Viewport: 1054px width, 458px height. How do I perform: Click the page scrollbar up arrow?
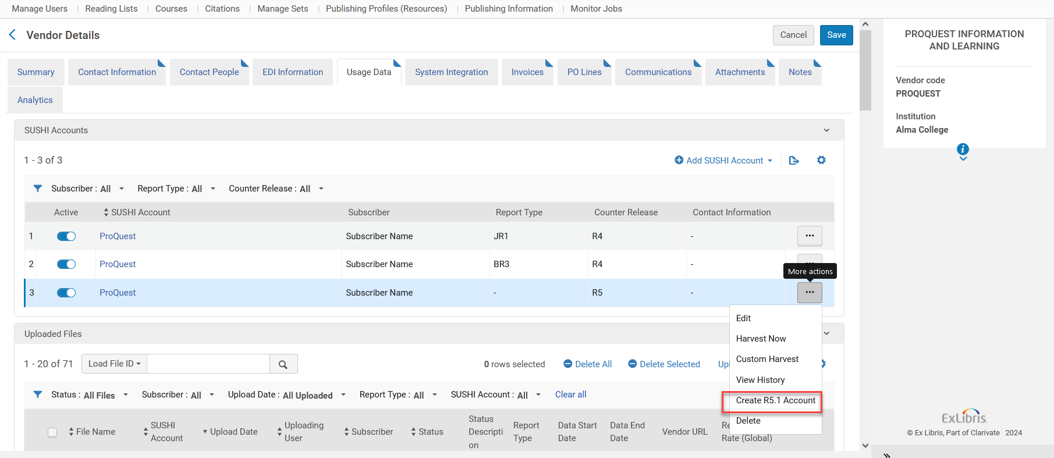coord(865,24)
